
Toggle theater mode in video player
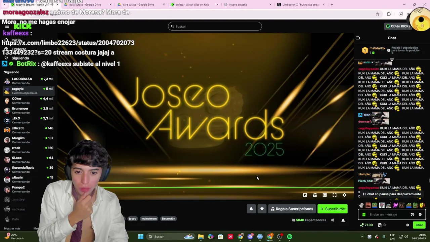pyautogui.click(x=325, y=195)
